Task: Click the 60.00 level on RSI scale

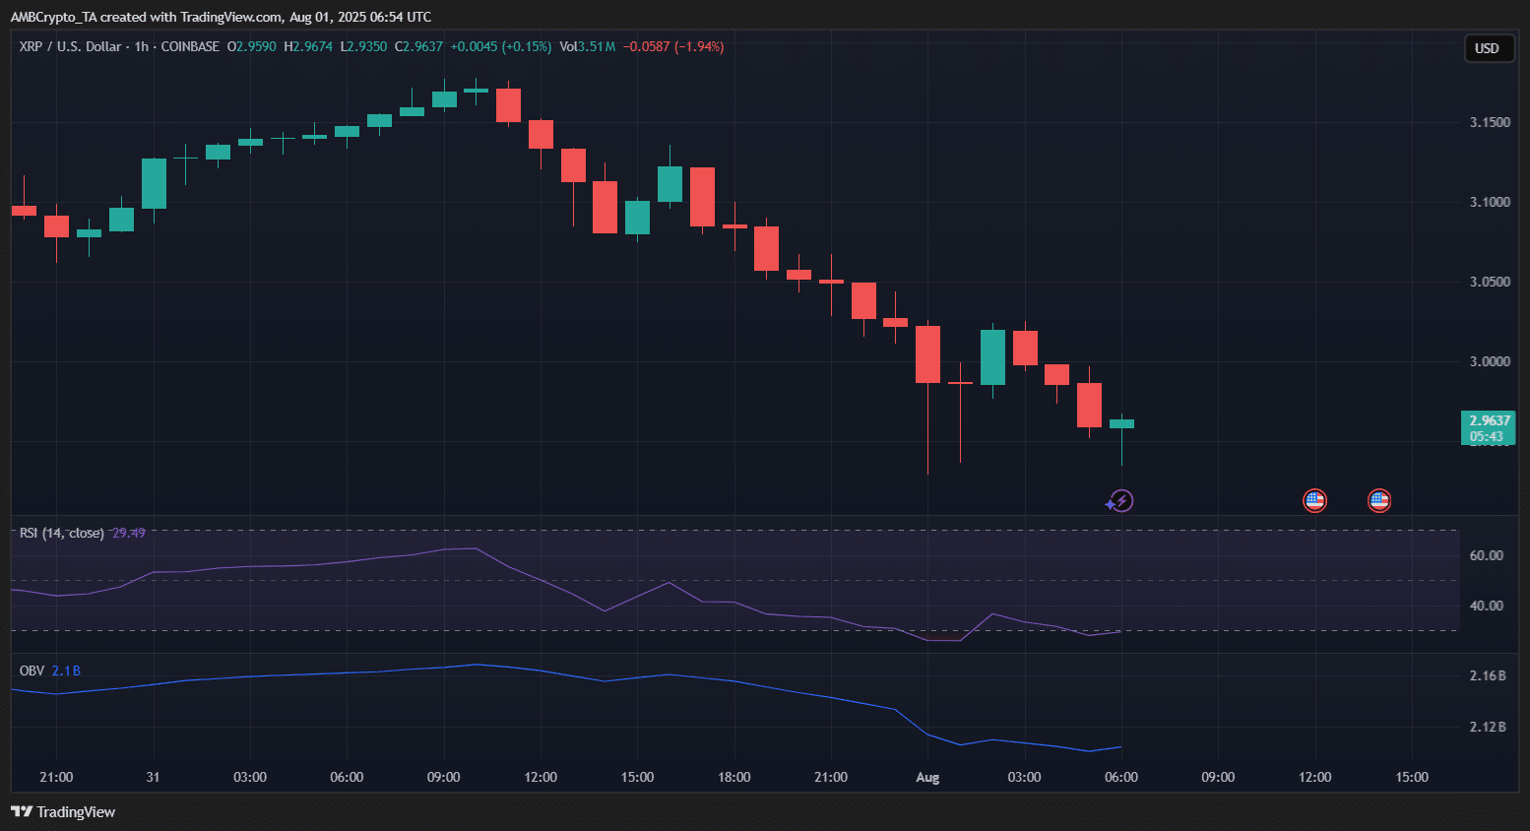Action: (1486, 555)
